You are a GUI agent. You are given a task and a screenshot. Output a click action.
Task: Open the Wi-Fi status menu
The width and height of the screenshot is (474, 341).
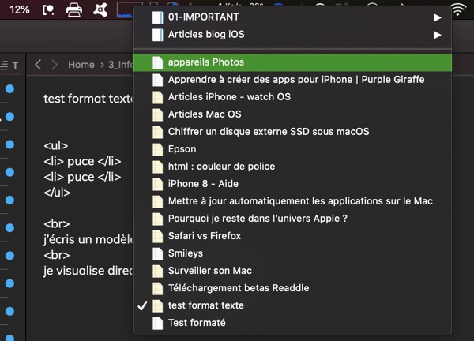point(458,10)
